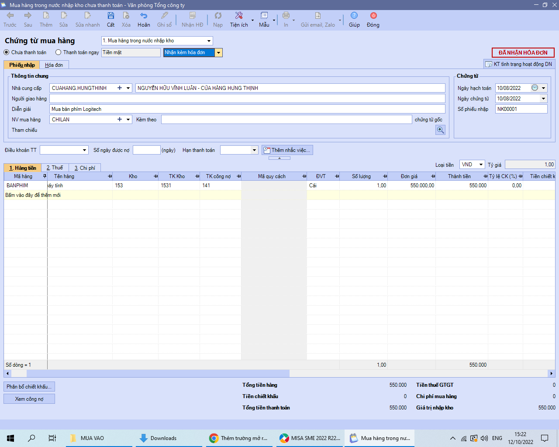
Task: Save the voucher with Cất
Action: (111, 20)
